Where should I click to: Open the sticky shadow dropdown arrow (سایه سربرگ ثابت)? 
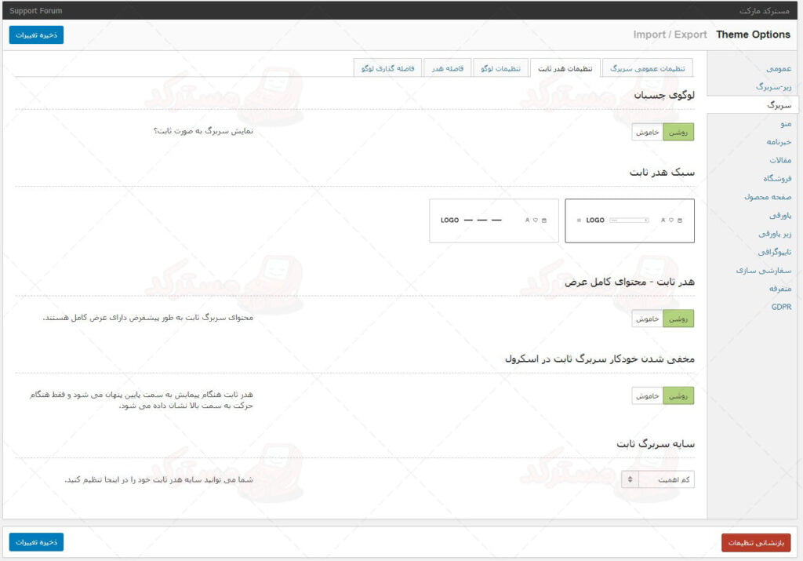630,479
